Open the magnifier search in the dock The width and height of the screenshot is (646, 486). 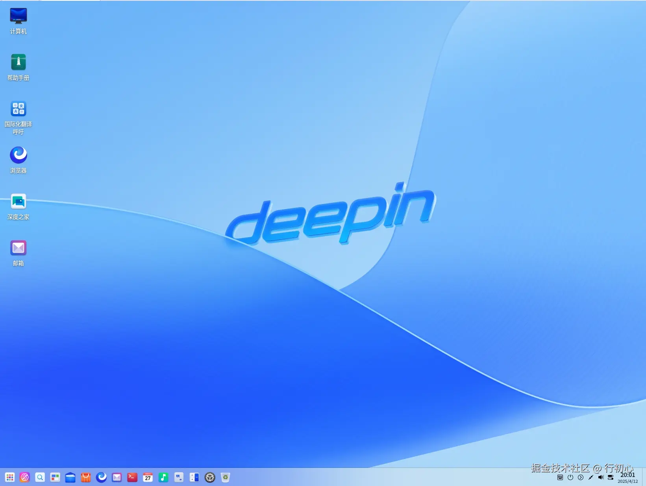coord(40,477)
